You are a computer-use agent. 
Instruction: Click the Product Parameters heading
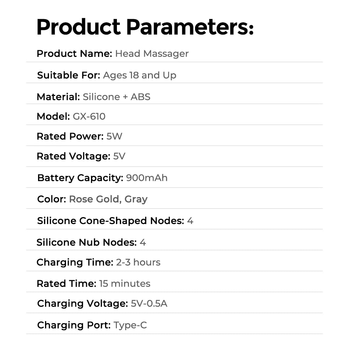[145, 27]
